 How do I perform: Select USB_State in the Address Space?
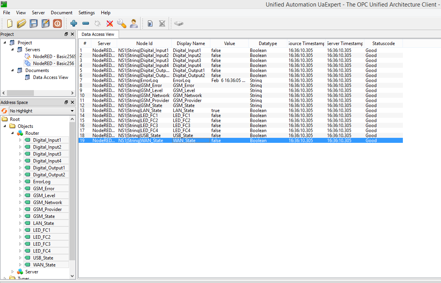[43, 258]
